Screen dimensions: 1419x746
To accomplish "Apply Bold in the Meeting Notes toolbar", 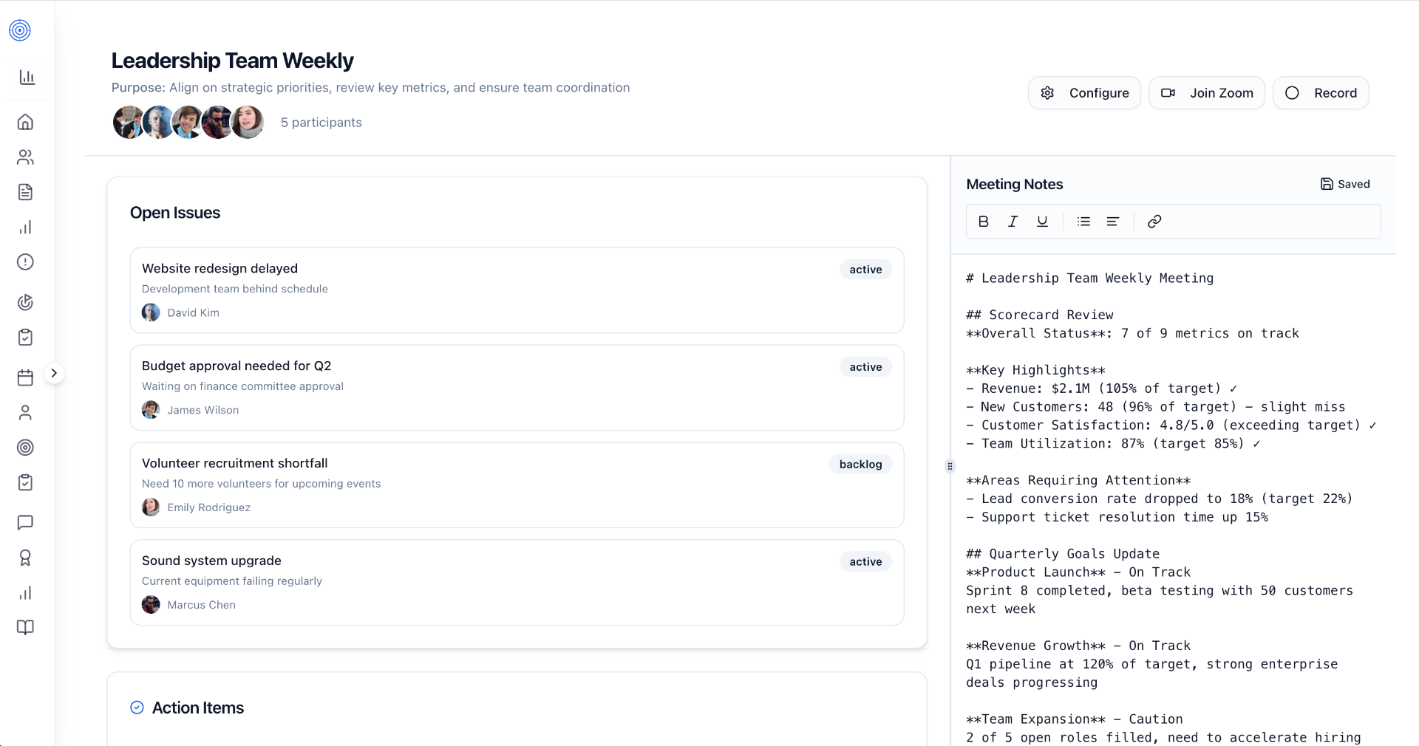I will pos(983,221).
